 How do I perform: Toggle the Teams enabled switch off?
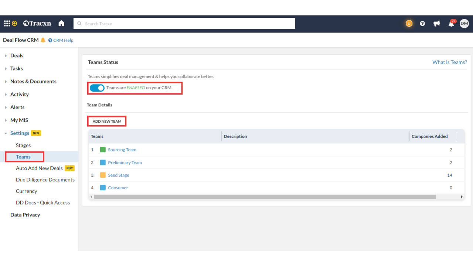tap(97, 88)
